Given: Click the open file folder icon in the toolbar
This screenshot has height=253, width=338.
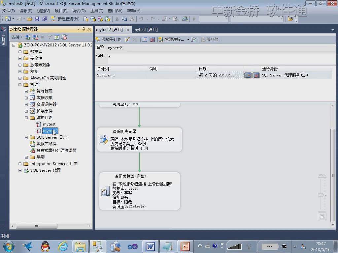Looking at the screenshot, I should coord(30,19).
